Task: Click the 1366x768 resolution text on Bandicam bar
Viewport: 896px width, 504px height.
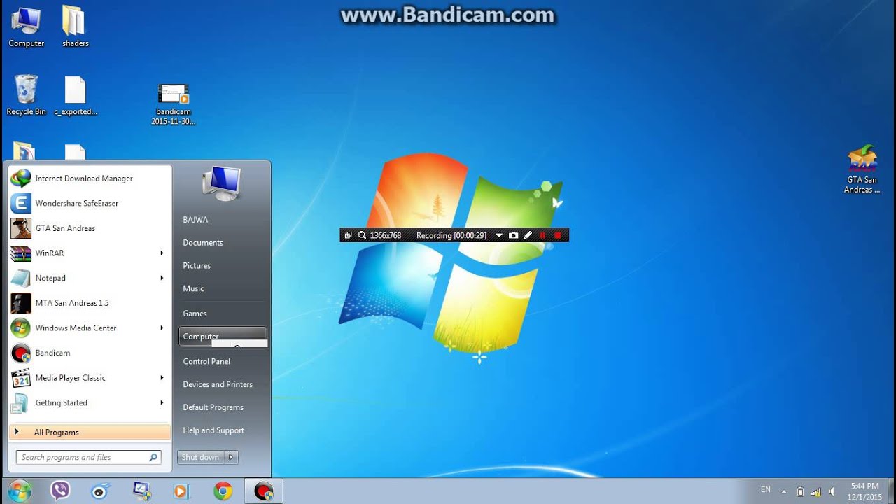Action: [x=386, y=236]
